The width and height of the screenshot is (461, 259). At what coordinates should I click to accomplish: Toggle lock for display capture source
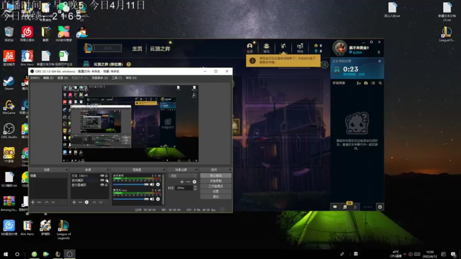(x=107, y=185)
